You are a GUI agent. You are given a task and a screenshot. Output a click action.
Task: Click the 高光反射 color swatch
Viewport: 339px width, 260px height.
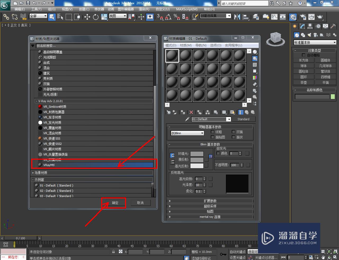(197, 166)
